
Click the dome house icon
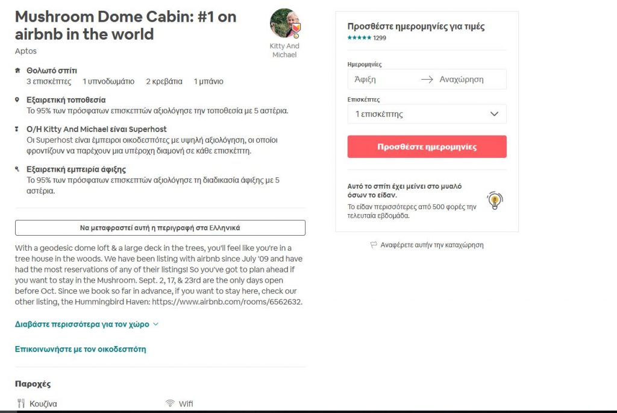[17, 71]
